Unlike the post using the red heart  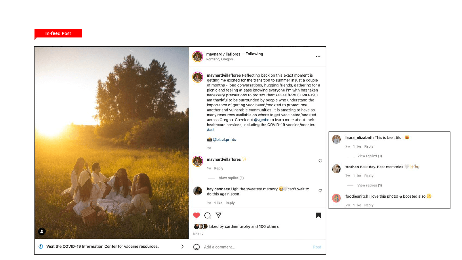point(197,215)
